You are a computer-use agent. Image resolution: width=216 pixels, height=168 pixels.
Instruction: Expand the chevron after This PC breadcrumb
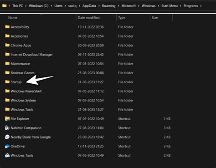[26, 6]
